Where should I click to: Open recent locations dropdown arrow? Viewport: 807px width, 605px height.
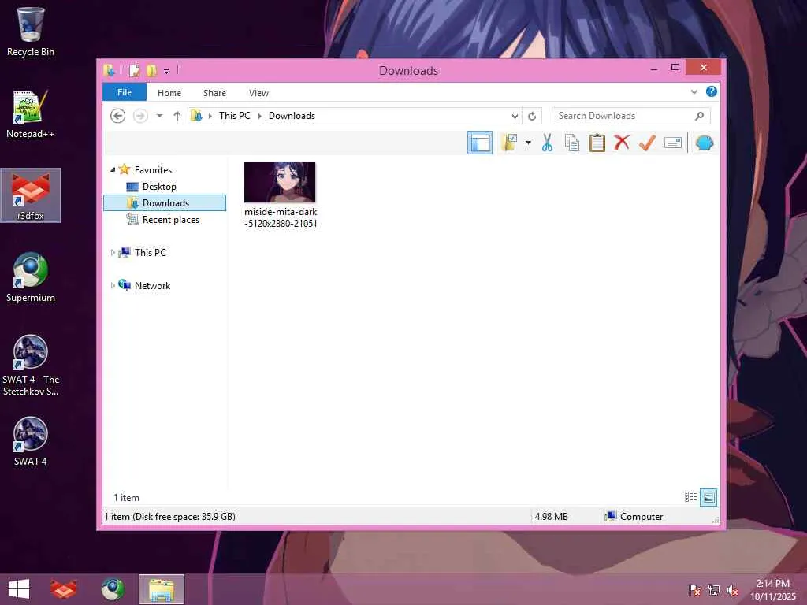(159, 116)
